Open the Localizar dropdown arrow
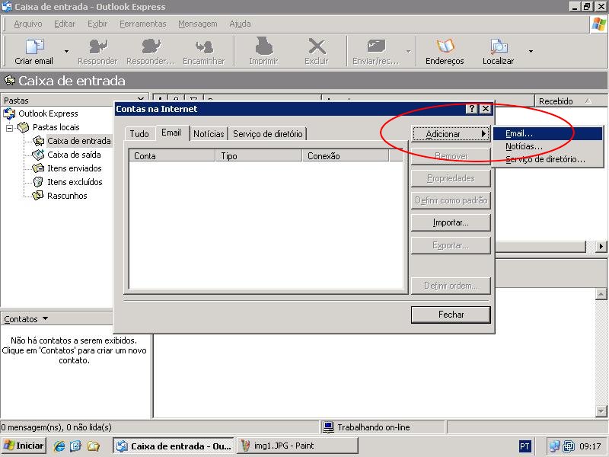 (x=531, y=51)
